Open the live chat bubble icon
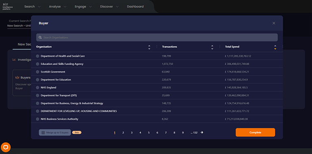 [6, 147]
